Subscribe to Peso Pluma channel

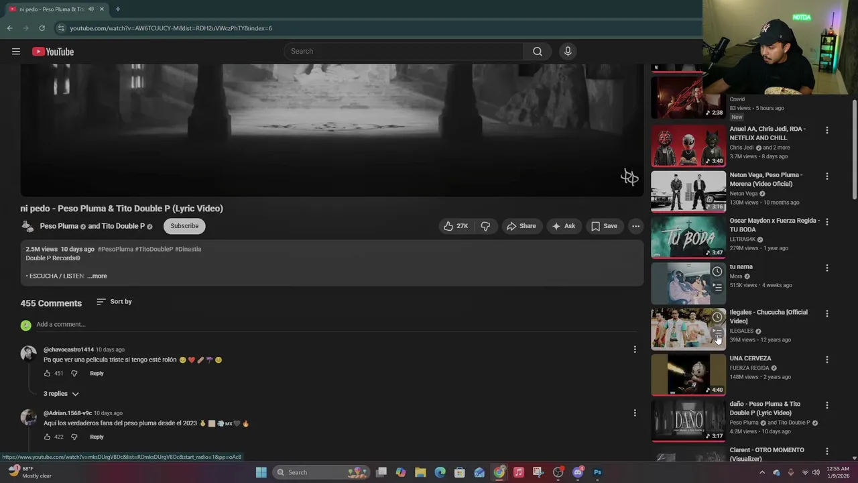point(184,226)
